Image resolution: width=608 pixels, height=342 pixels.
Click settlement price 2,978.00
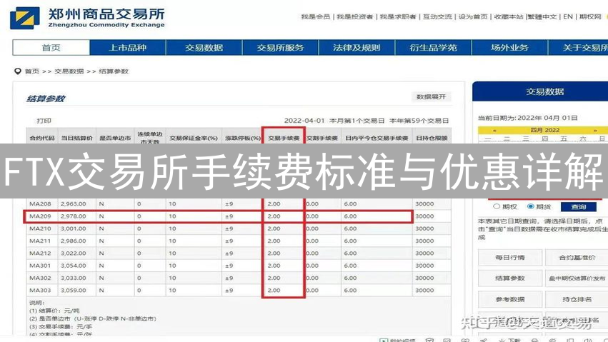tap(74, 216)
